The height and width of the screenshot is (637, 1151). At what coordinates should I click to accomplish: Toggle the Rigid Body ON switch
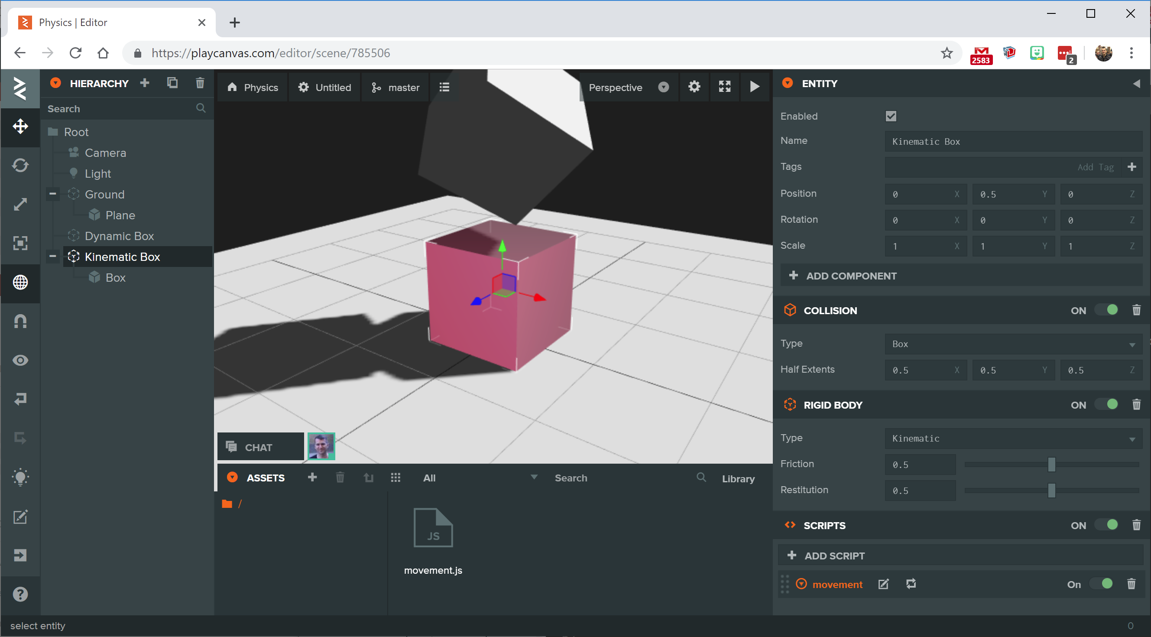pos(1107,405)
